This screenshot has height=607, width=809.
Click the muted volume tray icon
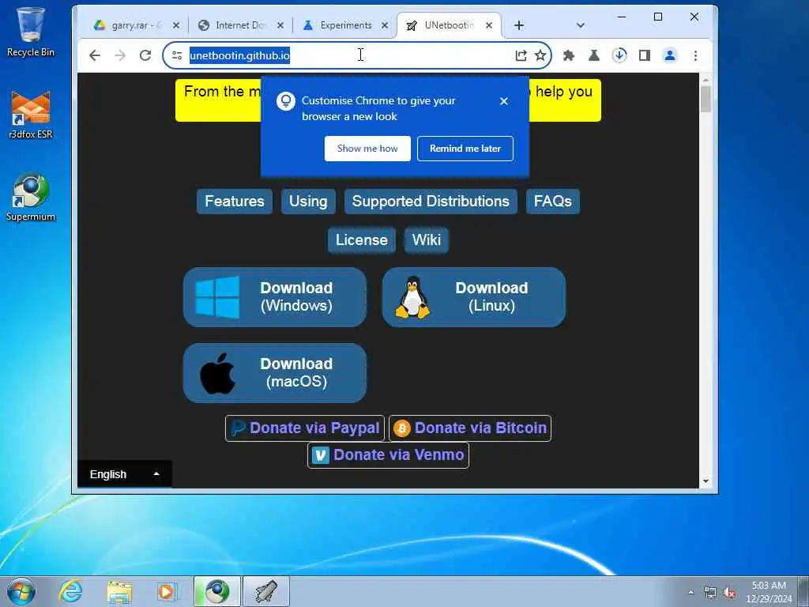(729, 593)
